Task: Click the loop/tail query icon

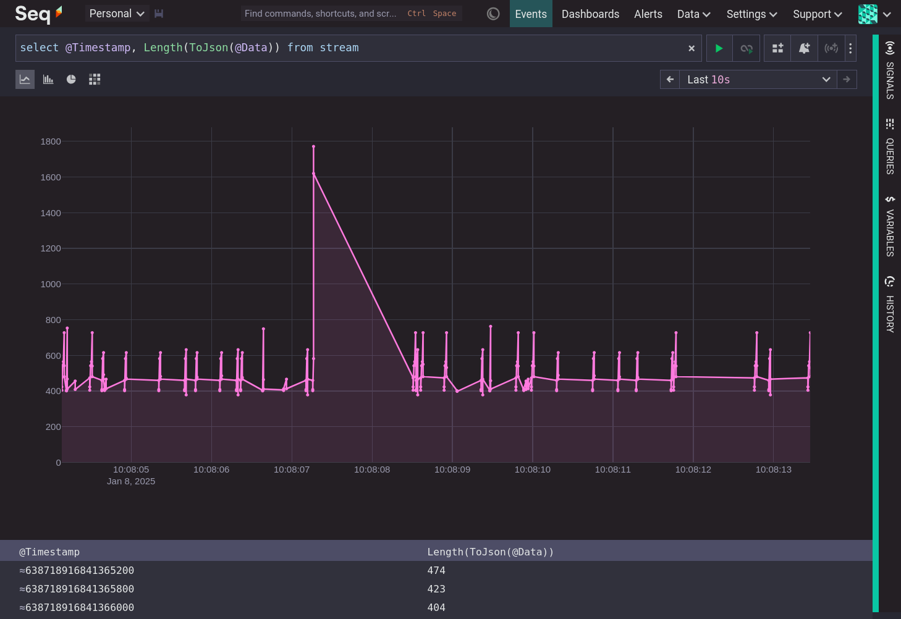Action: [747, 48]
